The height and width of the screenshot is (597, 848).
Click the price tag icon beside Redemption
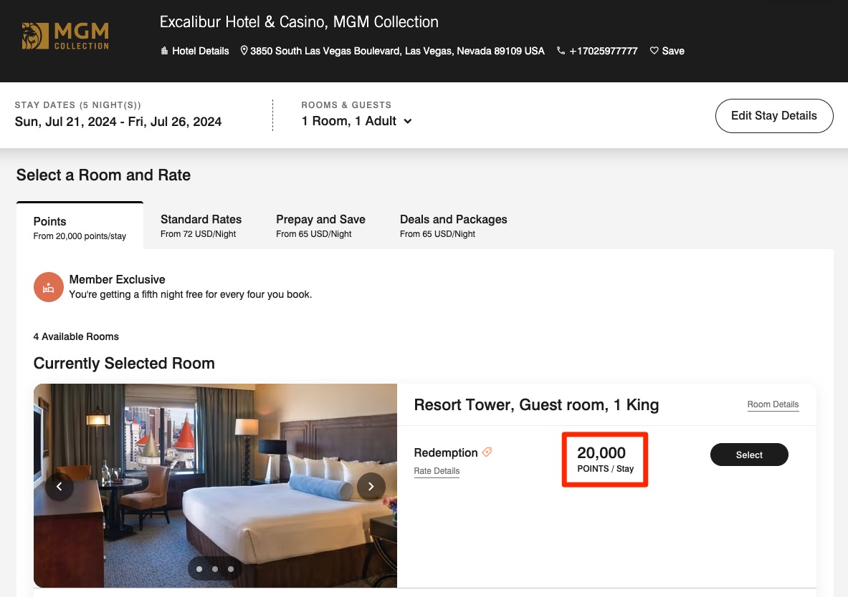pyautogui.click(x=487, y=452)
